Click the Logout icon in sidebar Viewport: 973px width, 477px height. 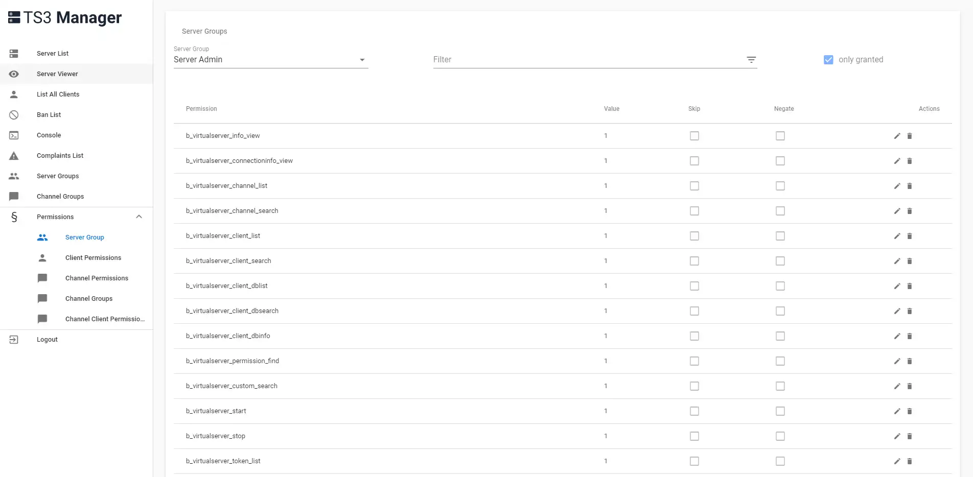click(14, 340)
